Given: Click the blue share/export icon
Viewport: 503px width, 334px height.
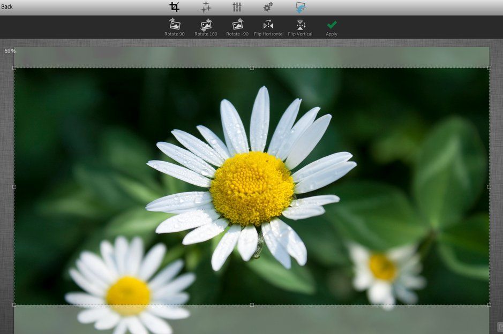Looking at the screenshot, I should pos(301,7).
